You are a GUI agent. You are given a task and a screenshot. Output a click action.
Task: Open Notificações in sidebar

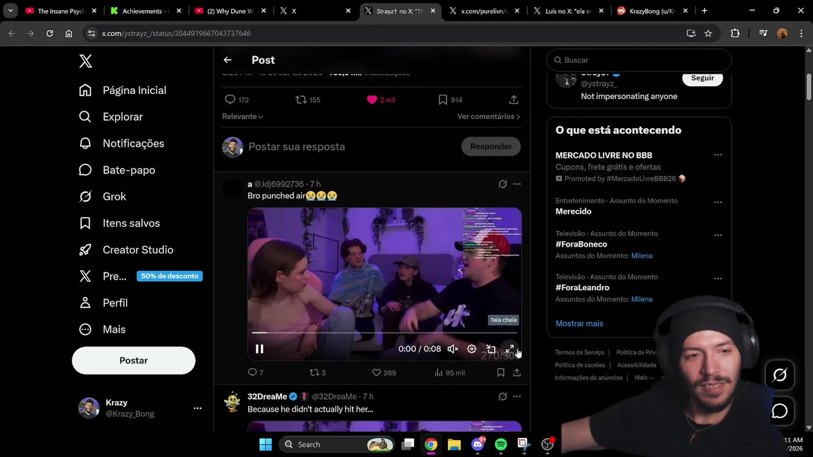click(121, 143)
